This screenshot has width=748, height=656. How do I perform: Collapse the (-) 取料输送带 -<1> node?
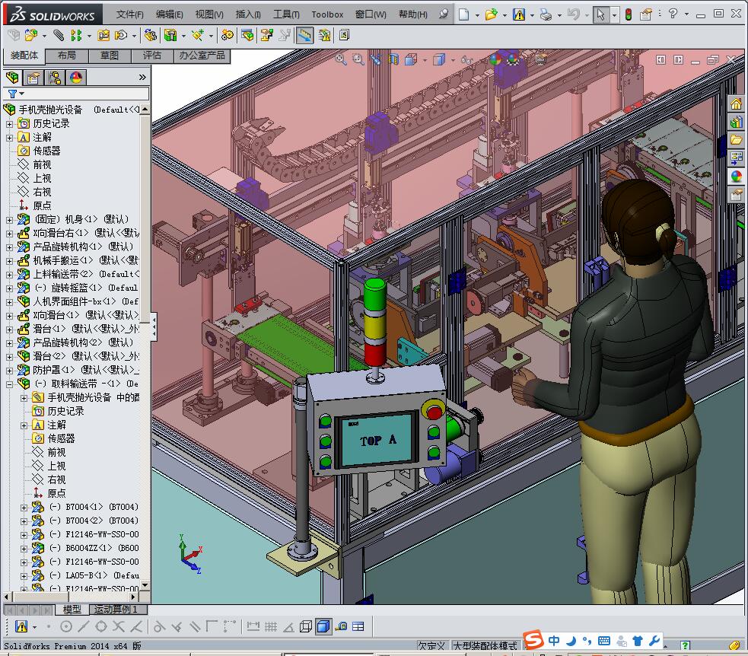point(10,384)
